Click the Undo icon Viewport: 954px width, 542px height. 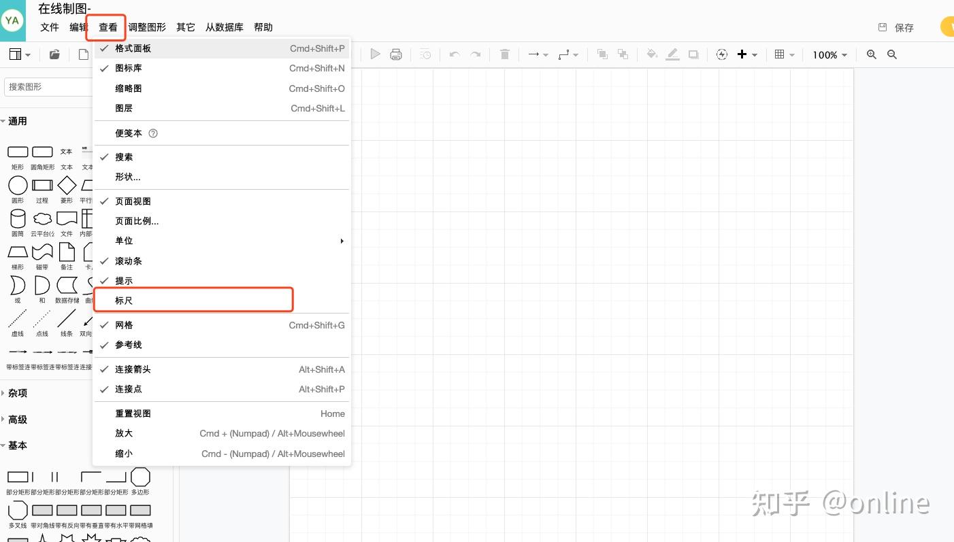(x=454, y=54)
